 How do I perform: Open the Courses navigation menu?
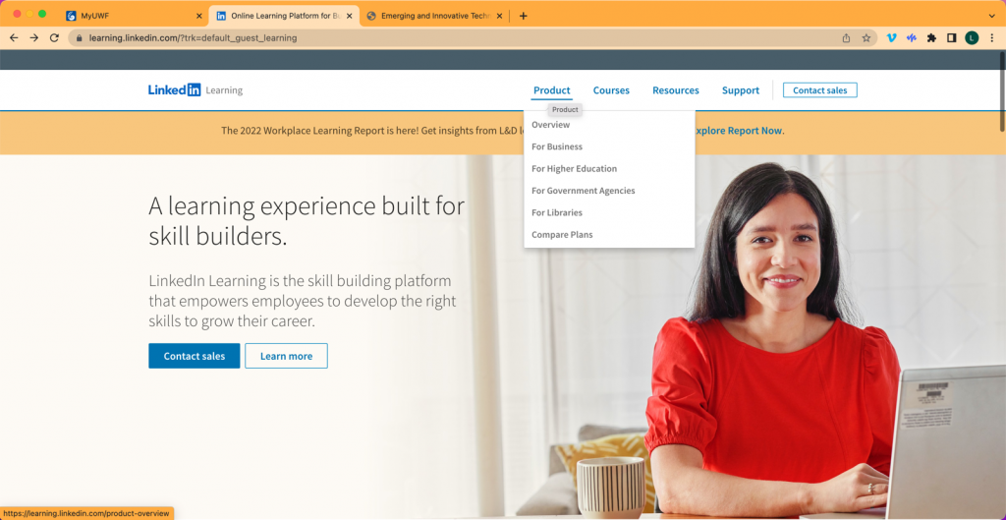[x=611, y=90]
